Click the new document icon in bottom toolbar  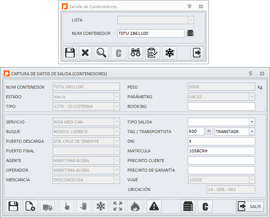tap(30, 206)
